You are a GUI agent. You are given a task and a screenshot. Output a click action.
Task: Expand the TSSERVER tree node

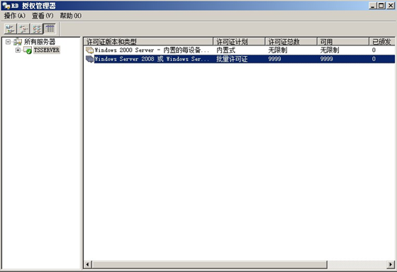[x=18, y=50]
